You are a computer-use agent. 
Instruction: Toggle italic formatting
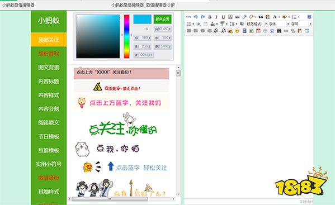(x=216, y=17)
